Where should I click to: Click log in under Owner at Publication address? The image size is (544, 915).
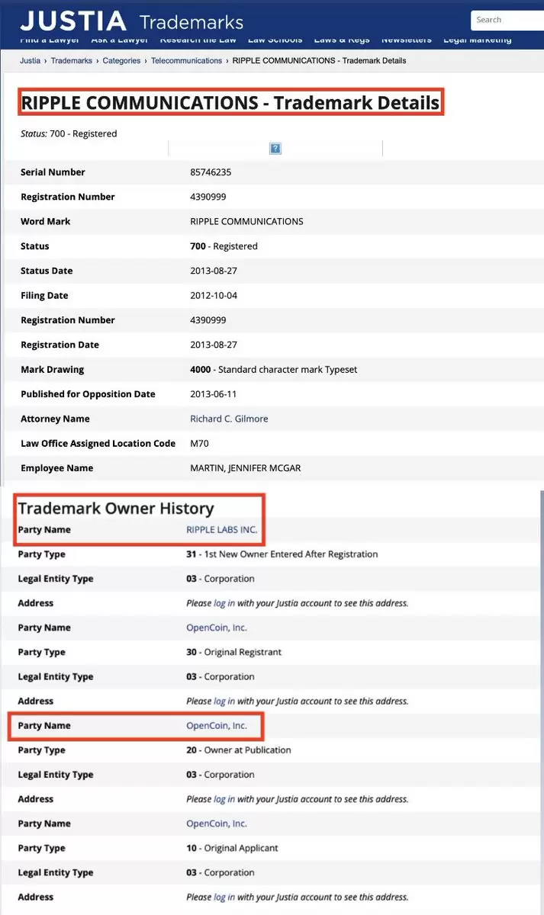point(224,799)
